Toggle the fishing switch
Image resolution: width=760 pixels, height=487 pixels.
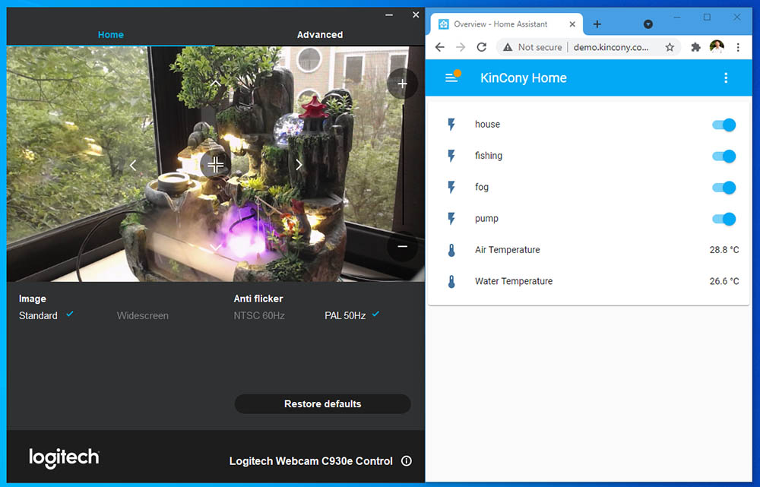click(724, 157)
